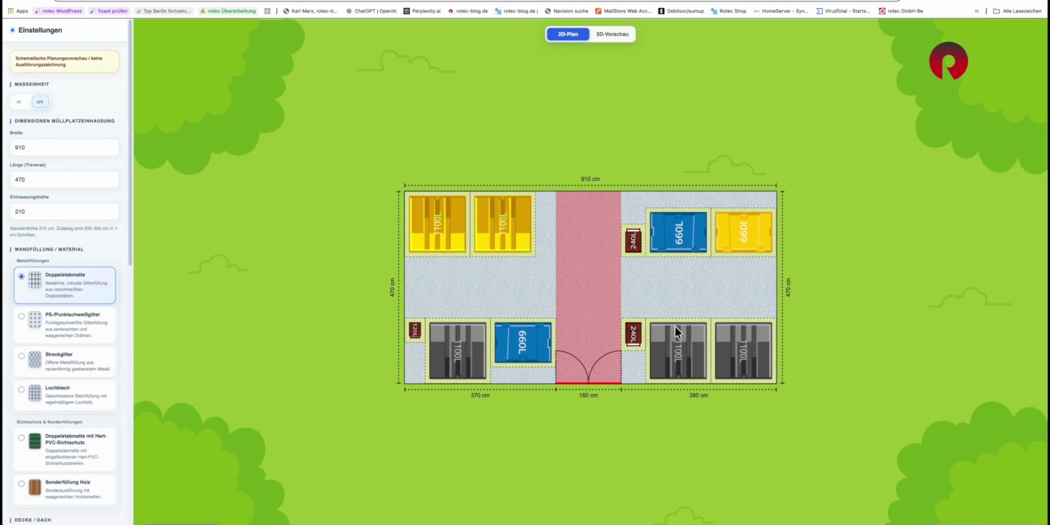
Task: Select the grey 1100L bin beside the 120L bin
Action: [458, 351]
